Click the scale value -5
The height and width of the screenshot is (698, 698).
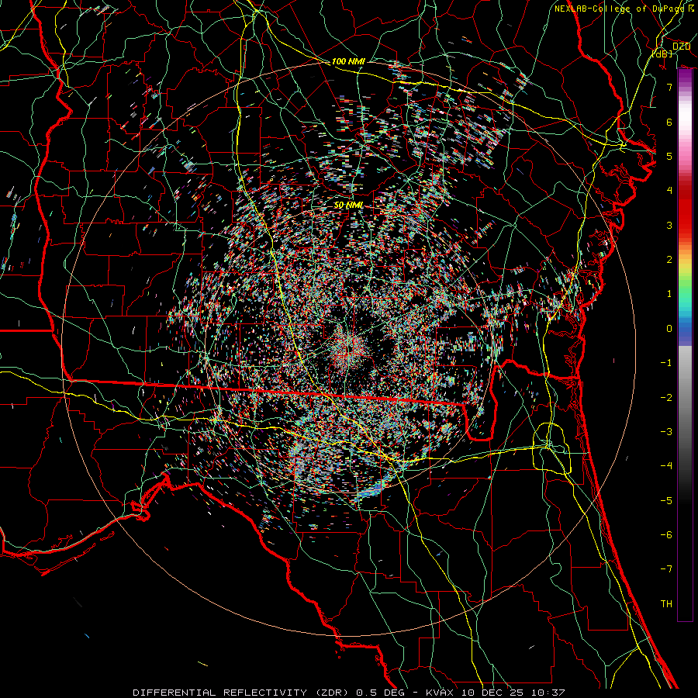(666, 500)
